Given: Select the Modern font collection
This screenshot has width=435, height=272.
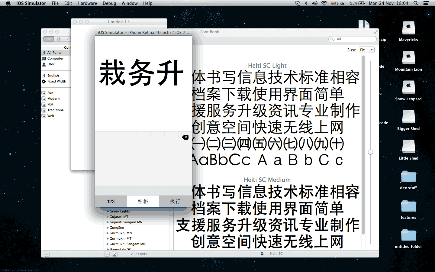Looking at the screenshot, I should click(x=56, y=99).
